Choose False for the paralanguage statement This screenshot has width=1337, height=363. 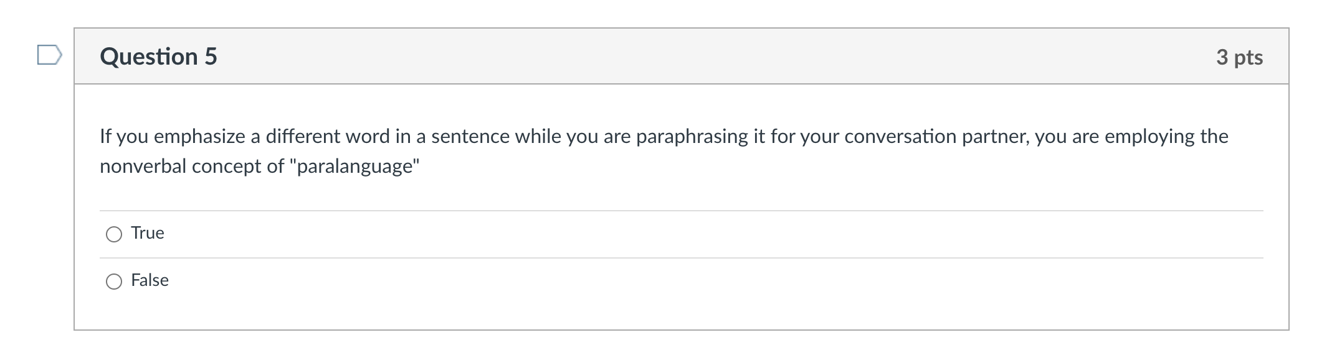pyautogui.click(x=114, y=281)
